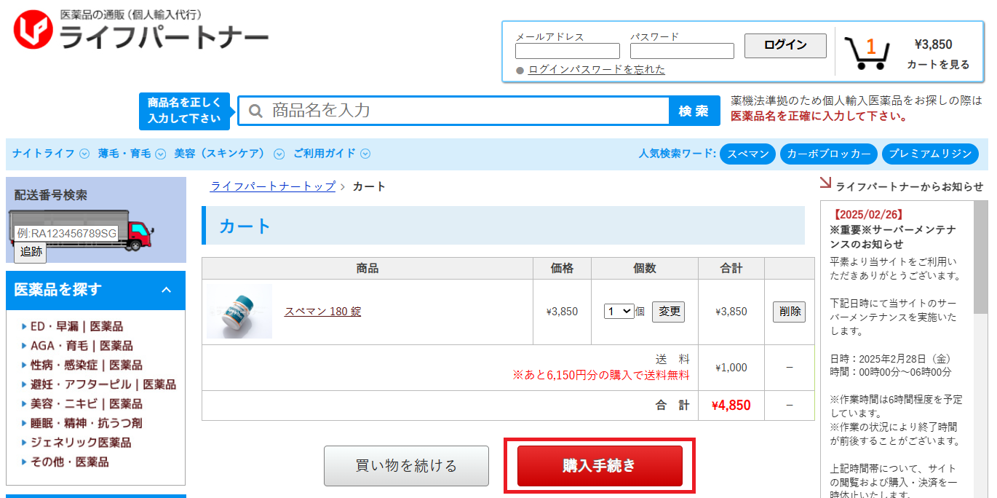Image resolution: width=997 pixels, height=498 pixels.
Task: Click the 削除 button
Action: click(x=789, y=312)
